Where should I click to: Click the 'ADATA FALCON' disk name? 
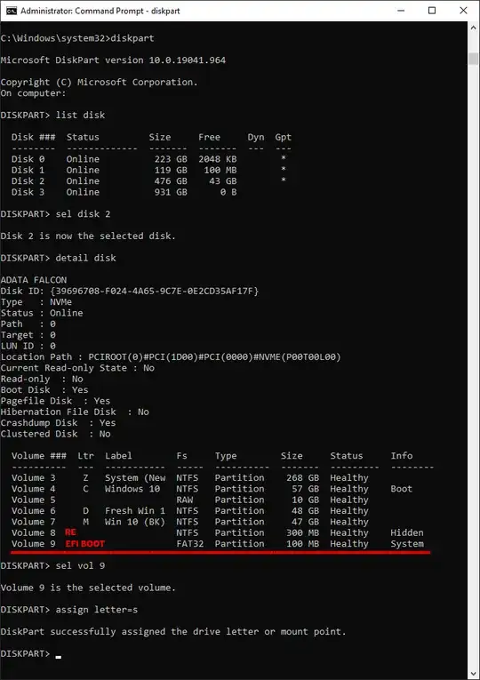34,280
